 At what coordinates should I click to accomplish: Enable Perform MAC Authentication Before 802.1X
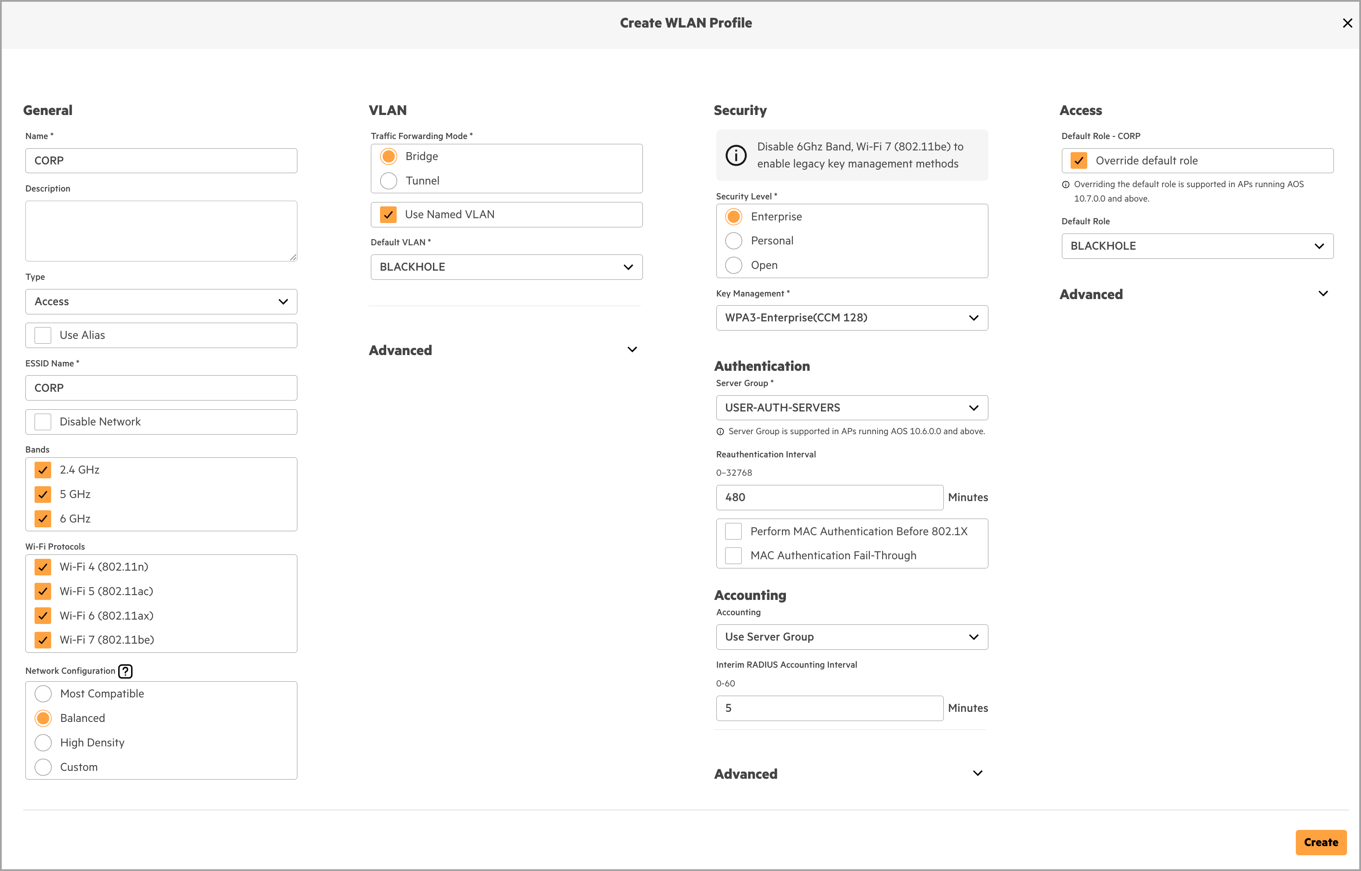pos(734,531)
